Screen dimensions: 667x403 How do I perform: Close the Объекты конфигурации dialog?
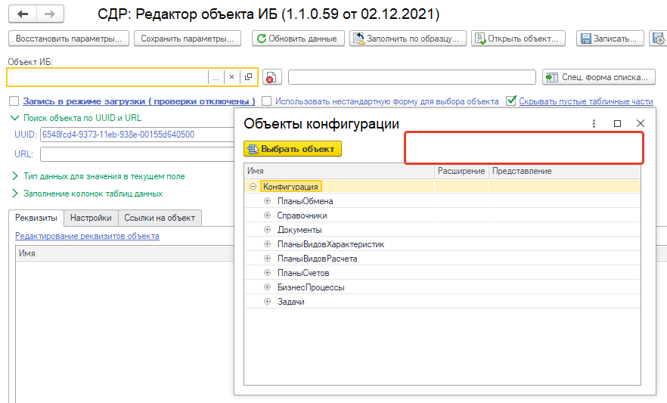pos(641,123)
